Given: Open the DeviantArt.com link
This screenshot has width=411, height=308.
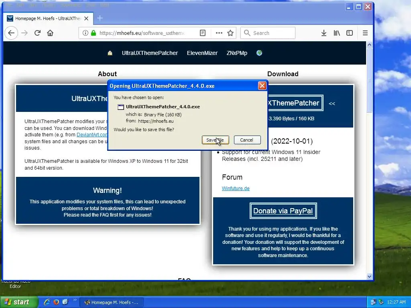Looking at the screenshot, I should 92,135.
